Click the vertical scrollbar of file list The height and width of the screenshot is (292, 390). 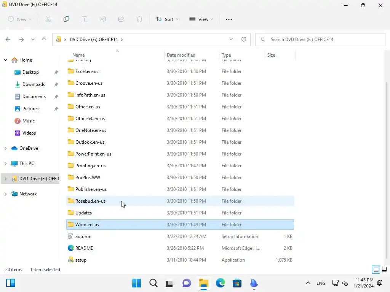(x=387, y=170)
